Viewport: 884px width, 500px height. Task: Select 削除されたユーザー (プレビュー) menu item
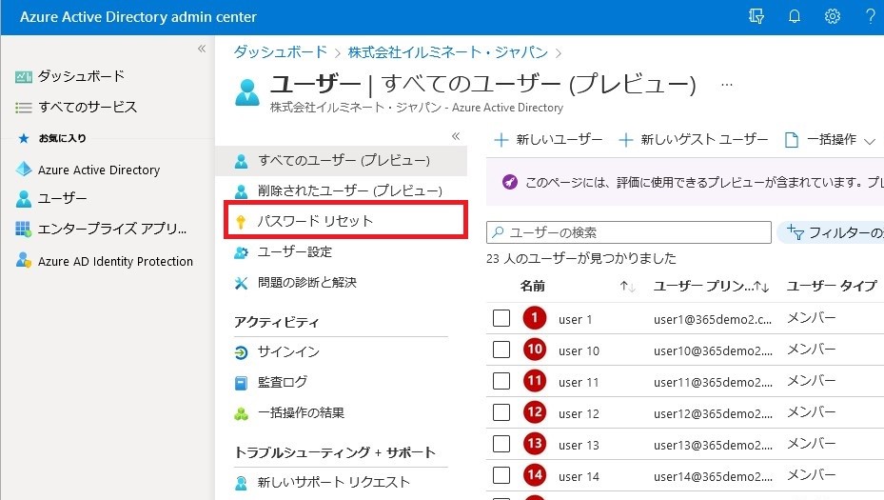(341, 191)
